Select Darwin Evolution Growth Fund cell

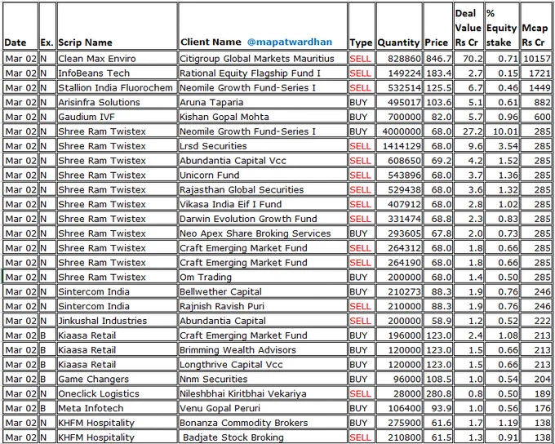263,219
